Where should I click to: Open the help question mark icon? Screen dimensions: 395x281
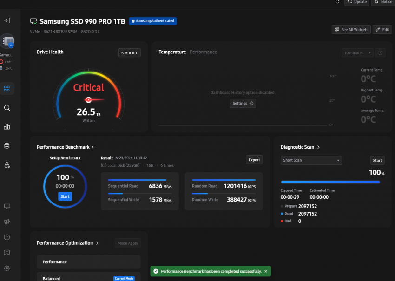click(7, 237)
